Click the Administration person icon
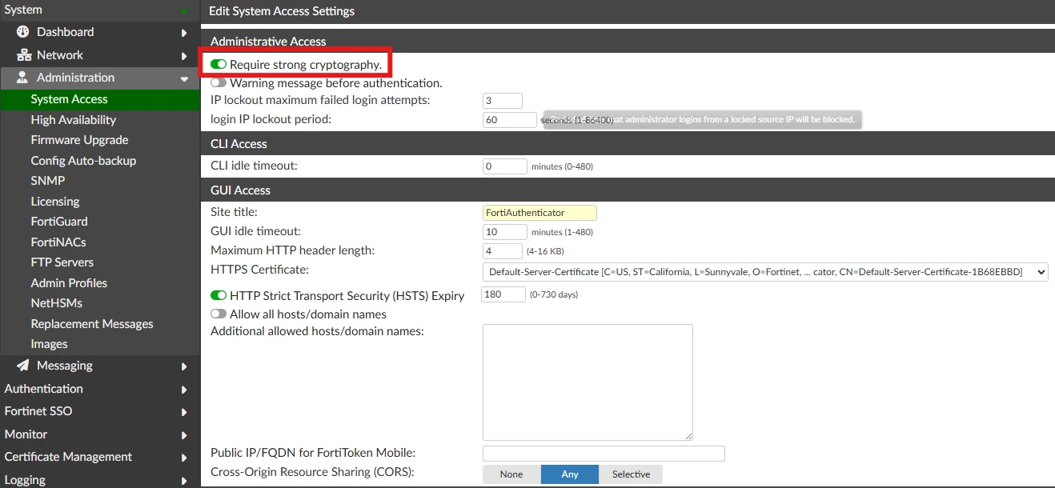Screen dimensions: 1055x488 (22, 78)
